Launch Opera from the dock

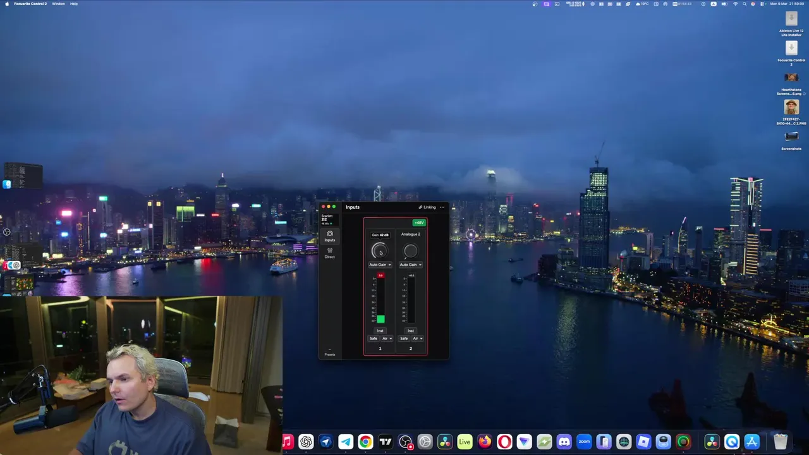tap(504, 442)
